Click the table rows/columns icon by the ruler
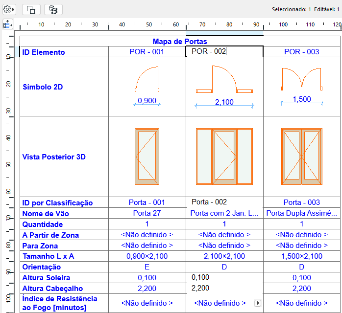Image resolution: width=342 pixels, height=313 pixels. point(8,24)
